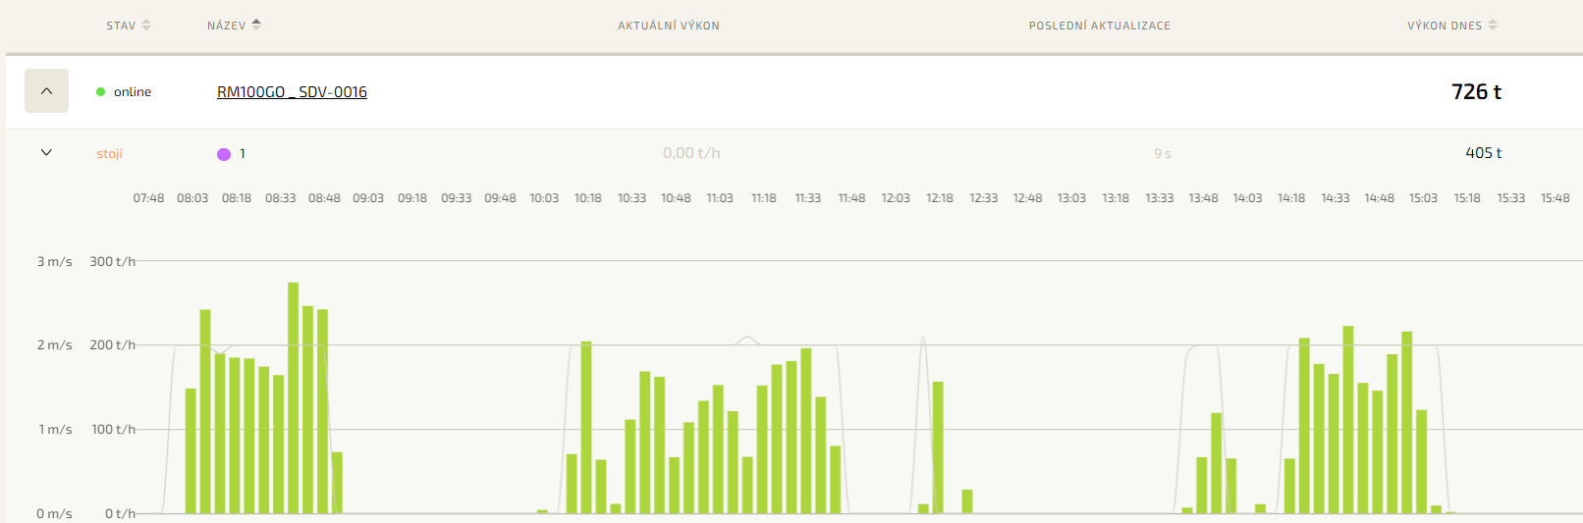
Task: Sort by STAV column arrows
Action: click(146, 26)
